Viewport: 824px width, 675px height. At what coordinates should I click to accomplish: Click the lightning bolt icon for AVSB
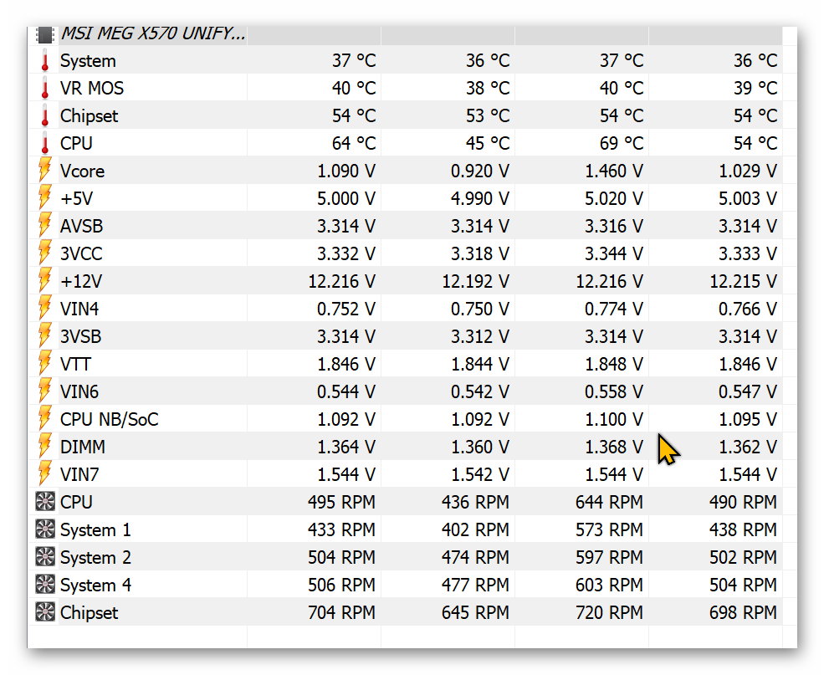click(45, 226)
